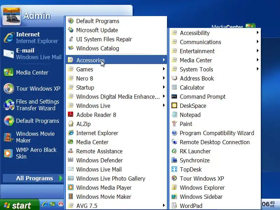Launch Windows Media Player icon in programs list
Image resolution: width=280 pixels, height=210 pixels.
coord(71,188)
